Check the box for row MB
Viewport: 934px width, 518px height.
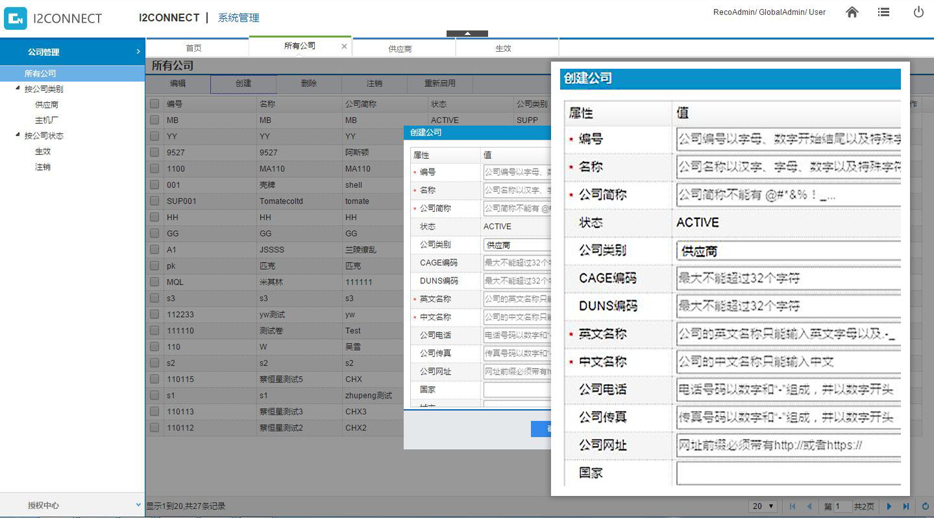[154, 120]
